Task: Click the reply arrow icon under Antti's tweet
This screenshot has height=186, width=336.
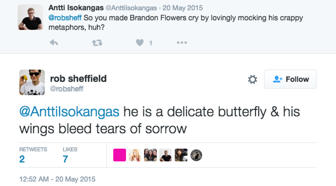Action: (54, 42)
